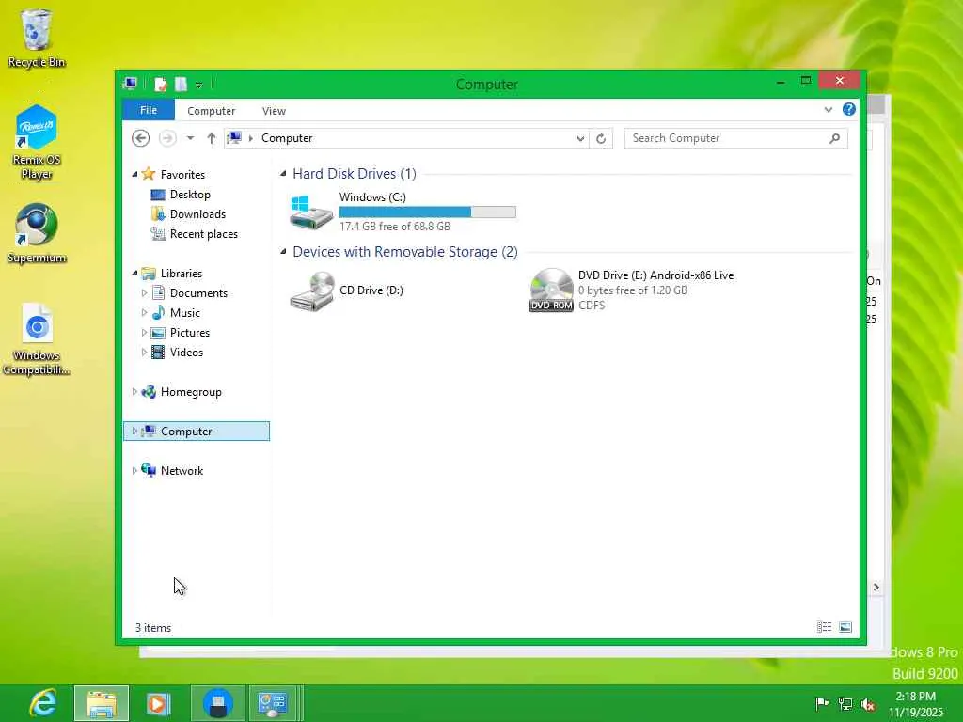Select Remix OS Player desktop shortcut
963x722 pixels.
pos(37,143)
